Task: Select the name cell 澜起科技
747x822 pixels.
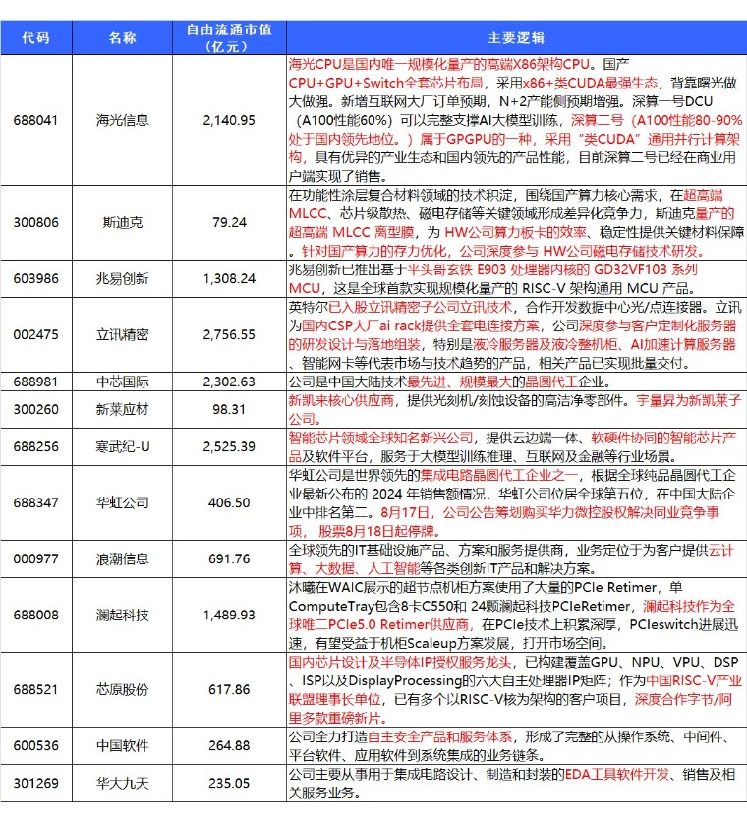Action: pyautogui.click(x=122, y=615)
